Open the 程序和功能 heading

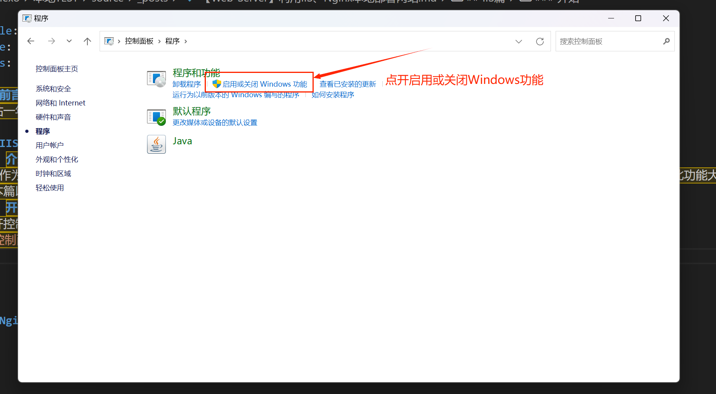pos(196,73)
